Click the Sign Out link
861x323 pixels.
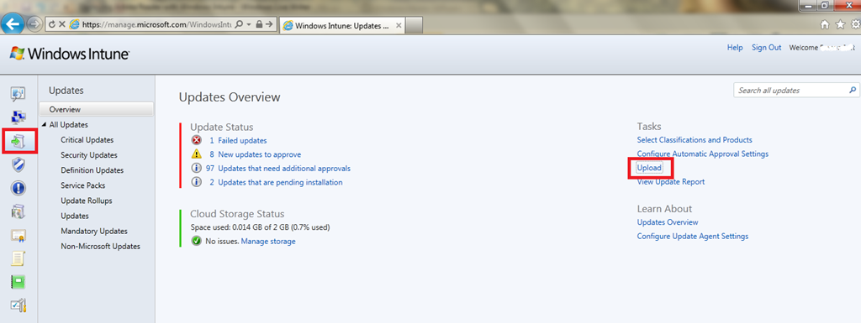click(767, 48)
